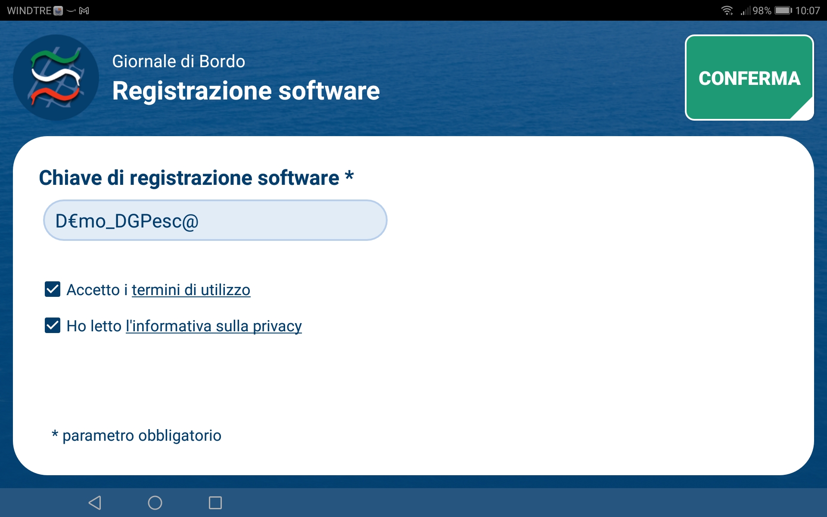Uncheck the 'Accetto i termini' checkbox
Screen dimensions: 827x517
click(x=53, y=289)
